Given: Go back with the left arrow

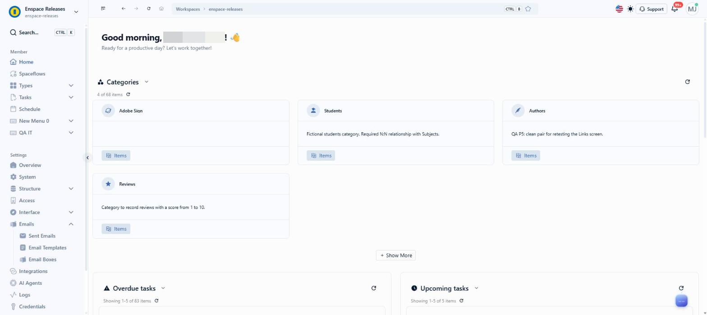Looking at the screenshot, I should 123,9.
